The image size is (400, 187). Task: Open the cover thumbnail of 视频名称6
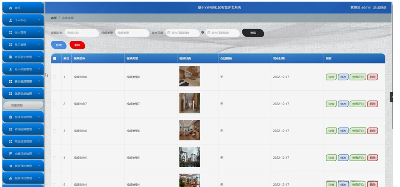pyautogui.click(x=189, y=130)
